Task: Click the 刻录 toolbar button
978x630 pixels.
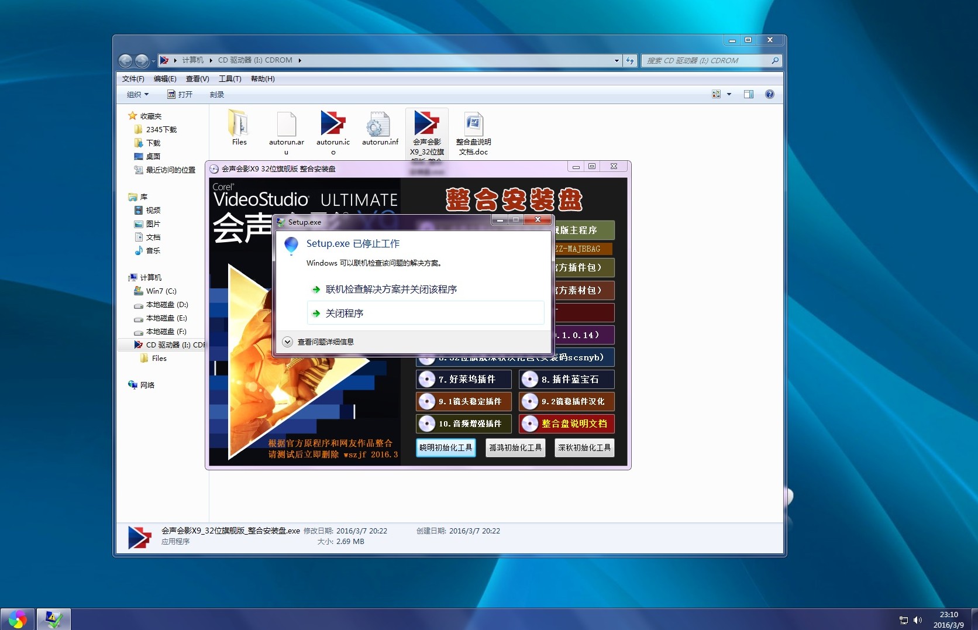Action: pos(217,95)
